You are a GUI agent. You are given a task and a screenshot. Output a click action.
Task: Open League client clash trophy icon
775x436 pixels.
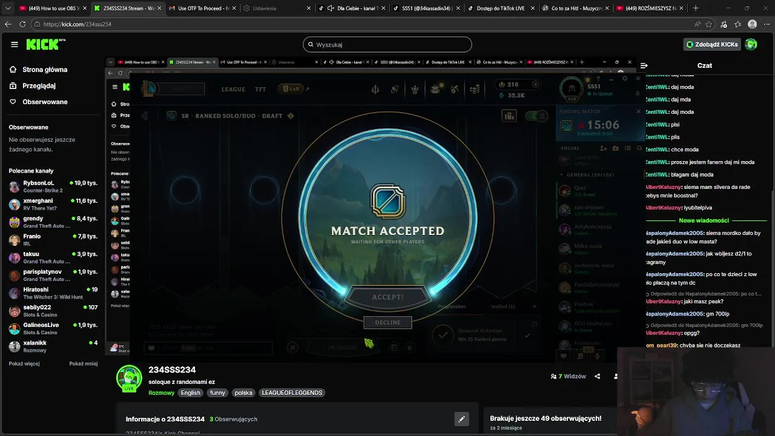(415, 90)
